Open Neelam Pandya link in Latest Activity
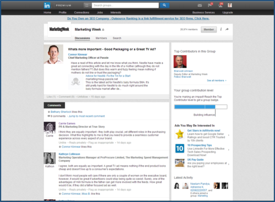The image size is (275, 202). (x=200, y=184)
